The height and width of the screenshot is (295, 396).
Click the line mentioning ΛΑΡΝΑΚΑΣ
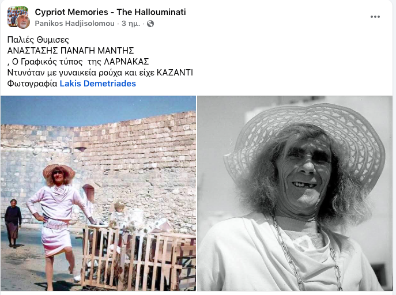(78, 62)
